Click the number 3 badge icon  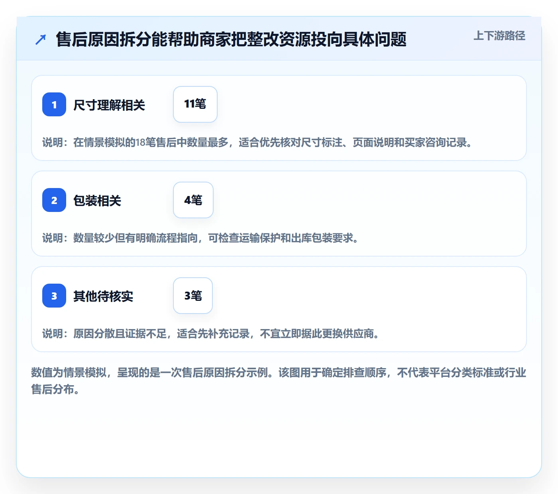[54, 296]
